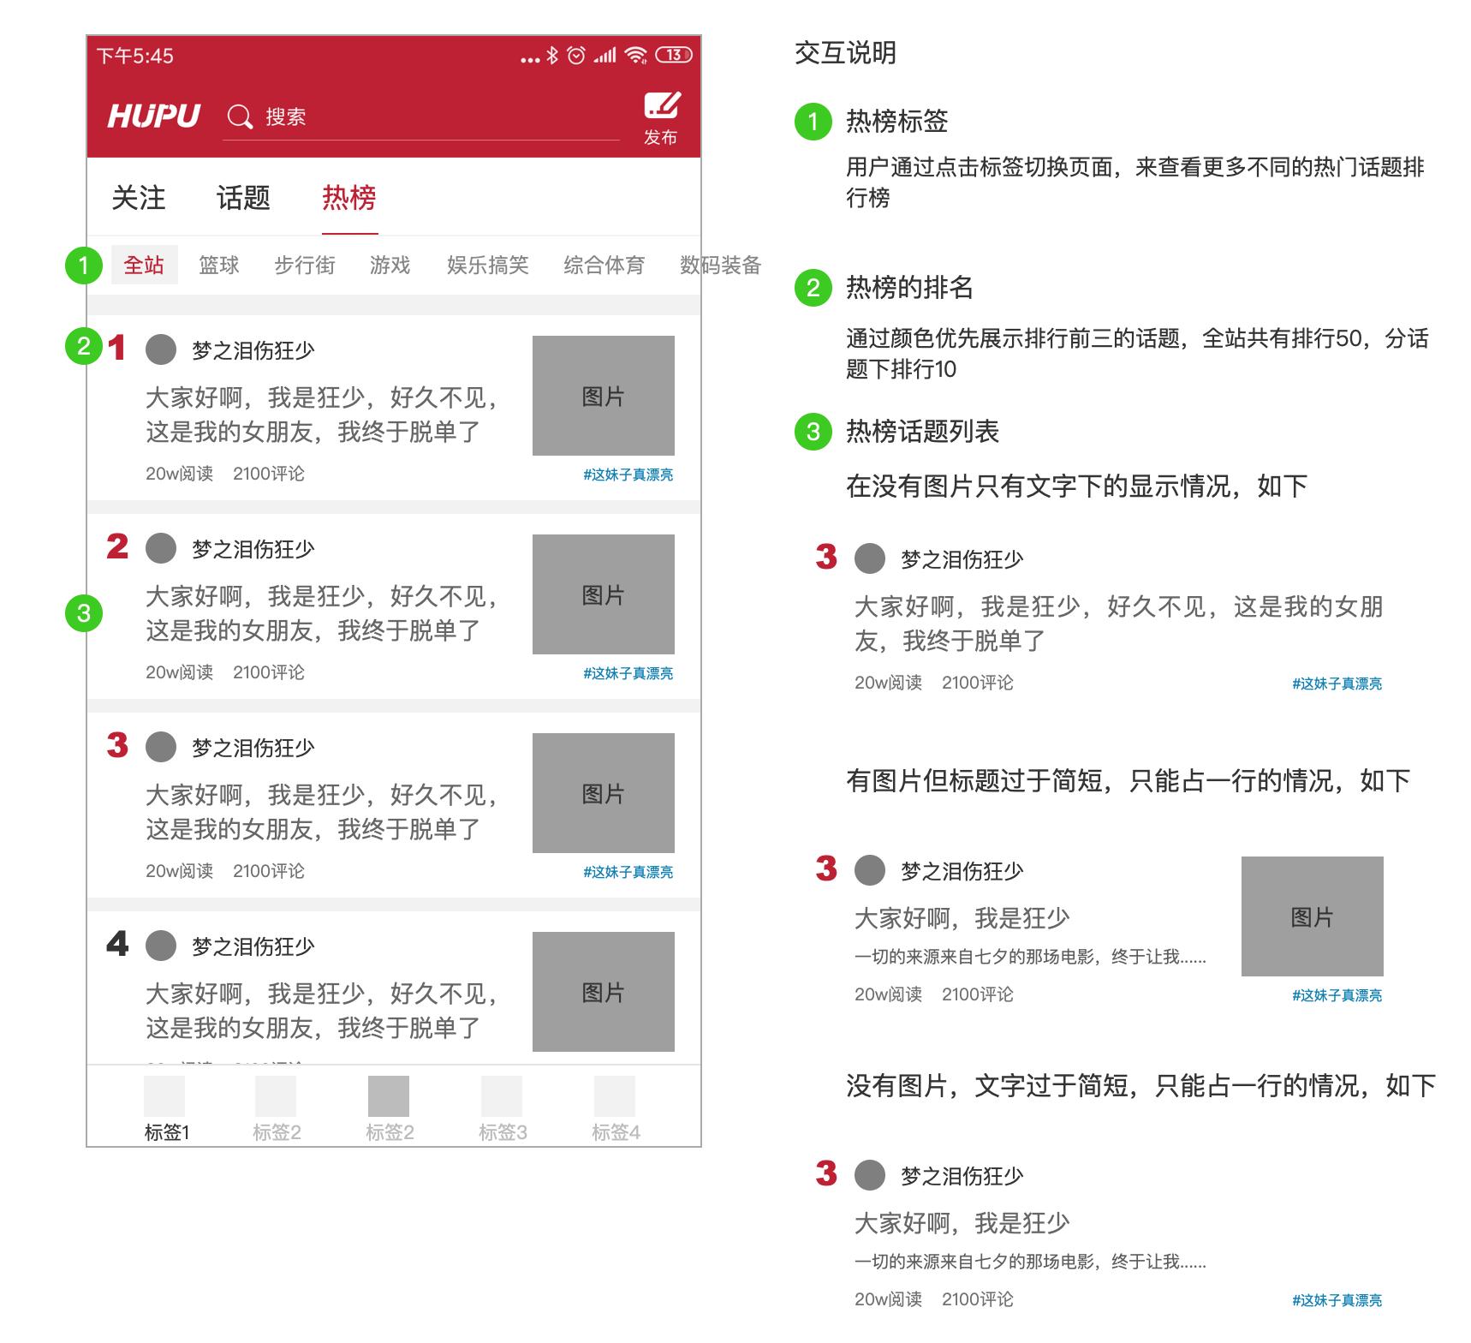Screen dimensions: 1471x1343
Task: Select the 标签3 icon in bottom navigation
Action: click(x=502, y=1095)
